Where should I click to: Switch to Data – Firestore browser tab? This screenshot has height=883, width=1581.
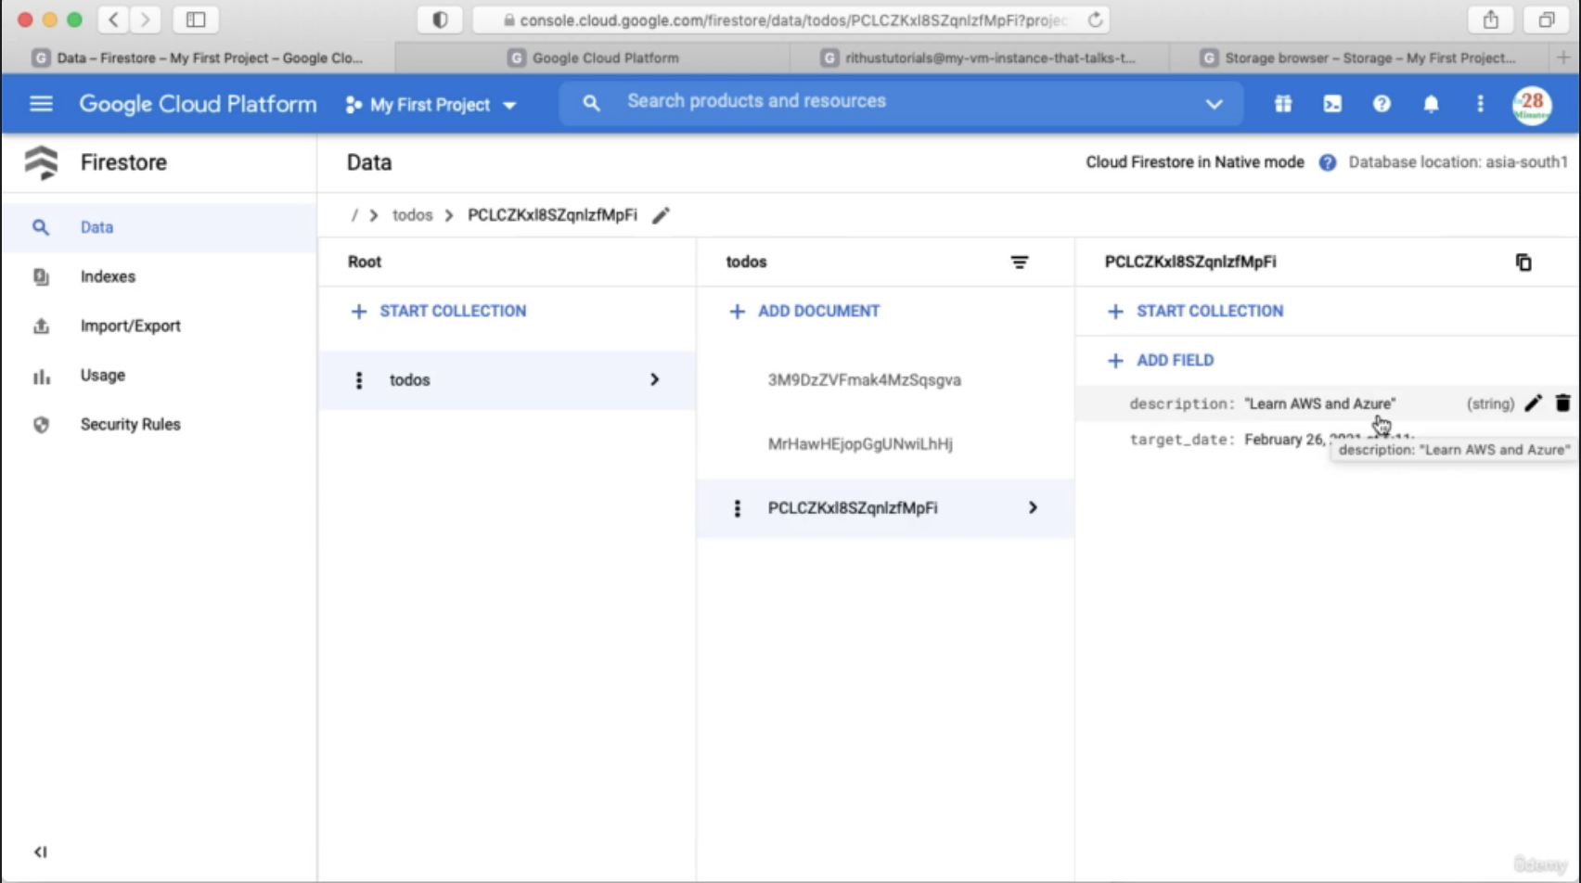coord(199,58)
